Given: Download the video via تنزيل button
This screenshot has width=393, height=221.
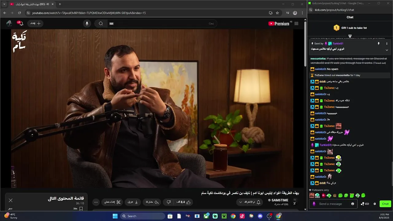Looking at the screenshot, I should pos(133,202).
